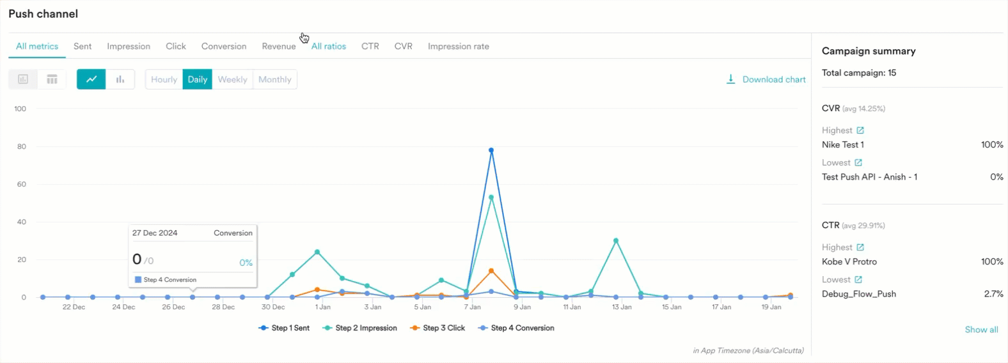
Task: Open highest CTR campaign external link icon
Action: [860, 247]
